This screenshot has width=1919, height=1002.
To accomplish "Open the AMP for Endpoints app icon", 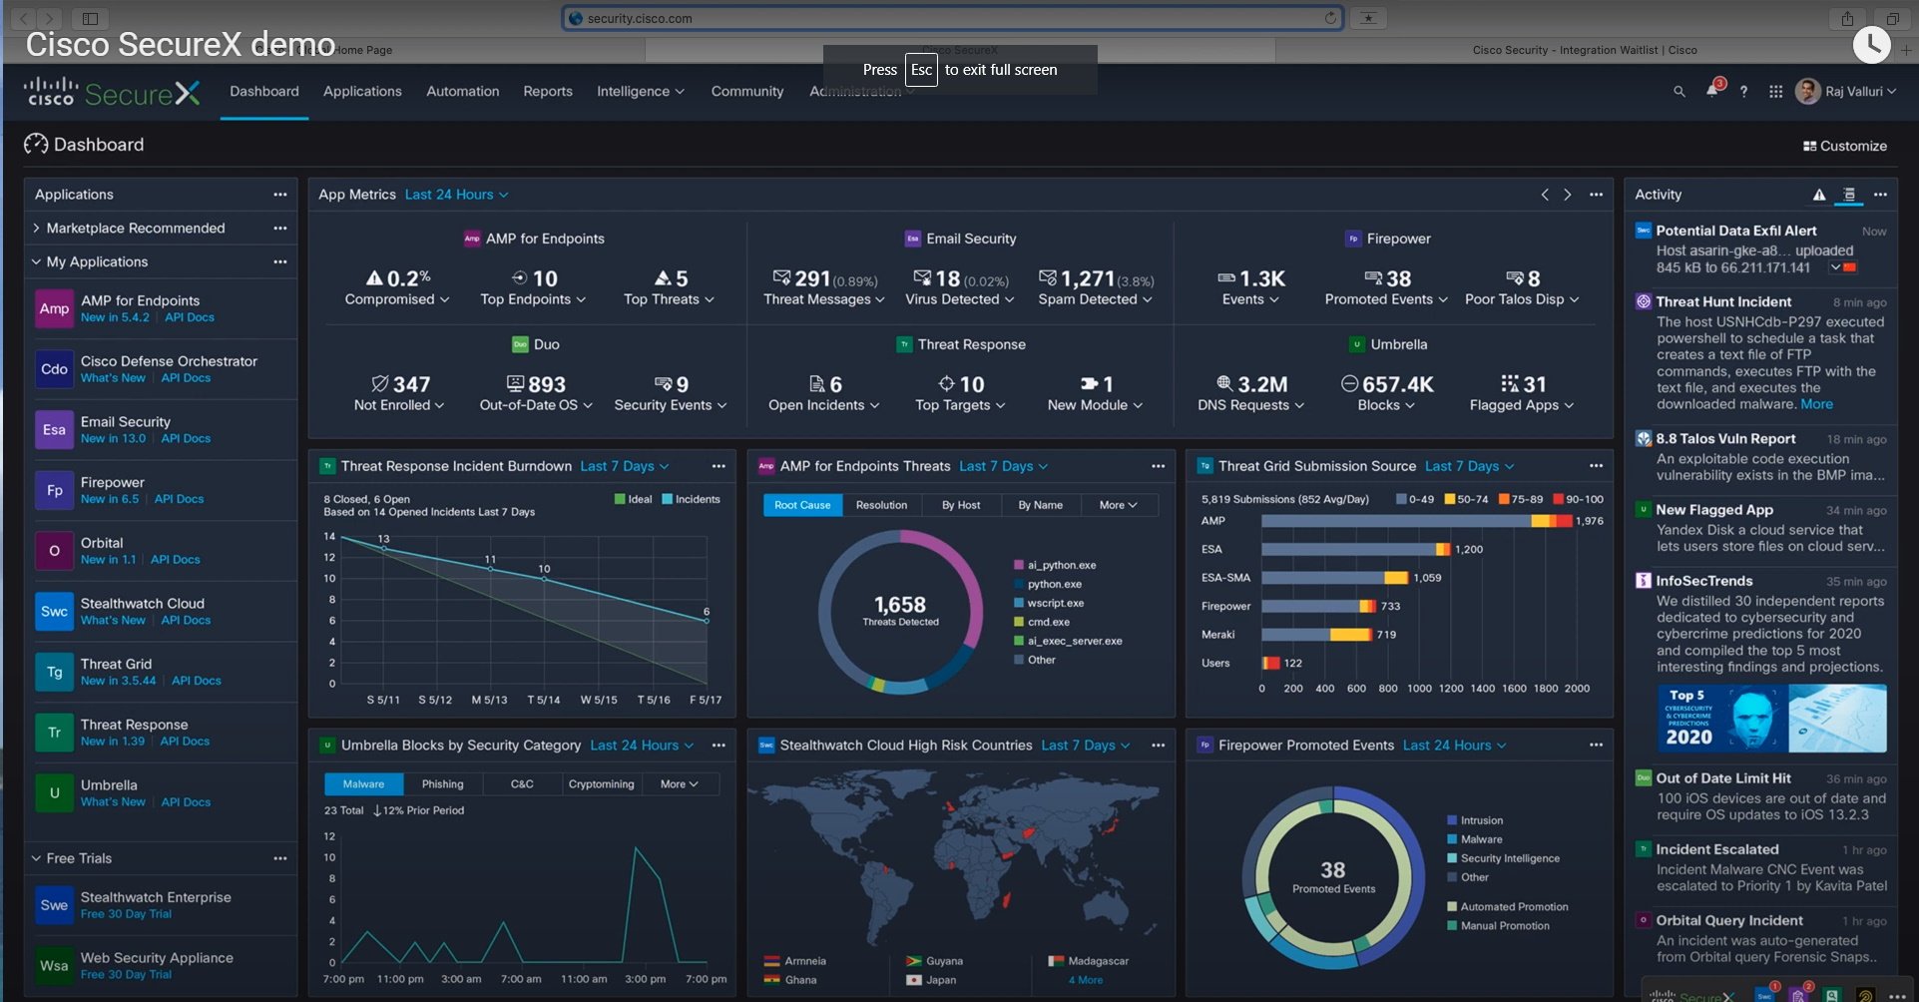I will point(54,308).
